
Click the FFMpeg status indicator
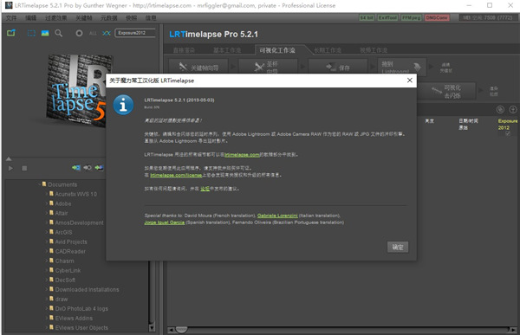coord(411,18)
